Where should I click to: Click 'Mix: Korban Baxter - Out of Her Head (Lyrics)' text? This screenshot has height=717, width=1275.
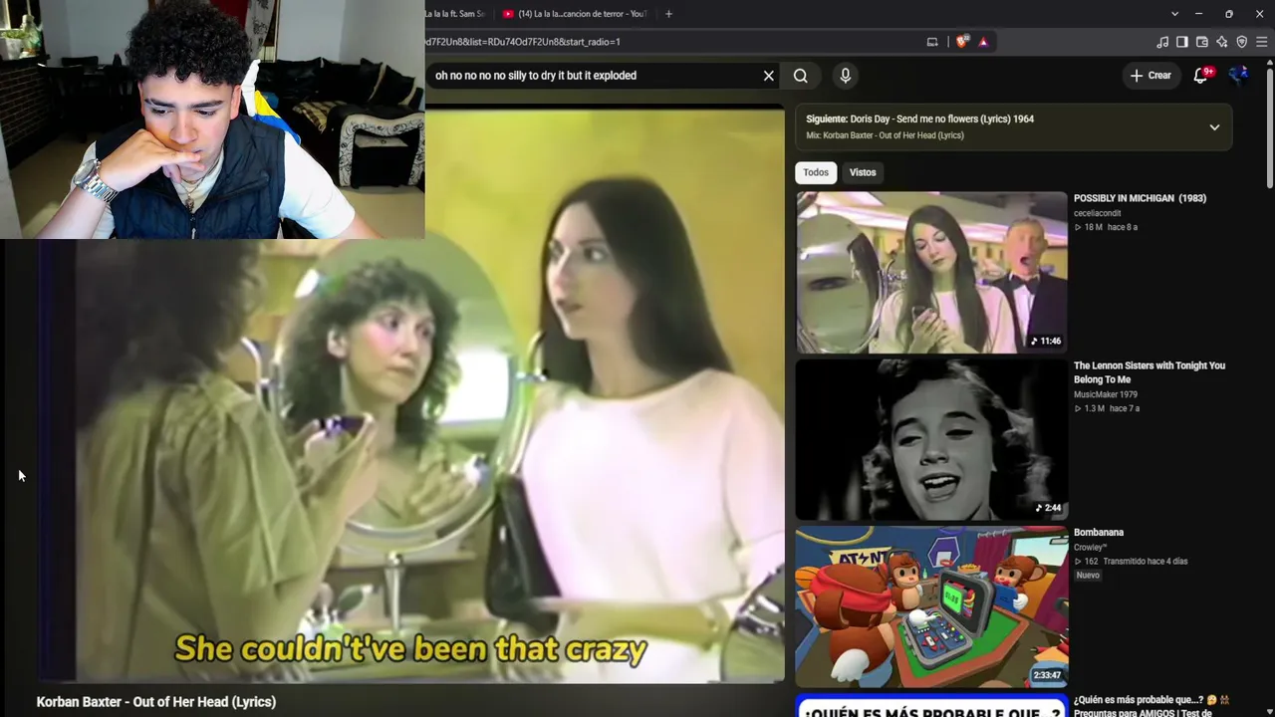pos(885,135)
